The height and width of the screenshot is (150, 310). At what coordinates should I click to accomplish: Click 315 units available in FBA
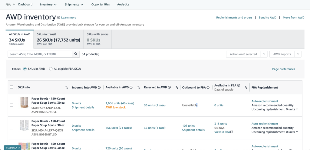coord(220,124)
